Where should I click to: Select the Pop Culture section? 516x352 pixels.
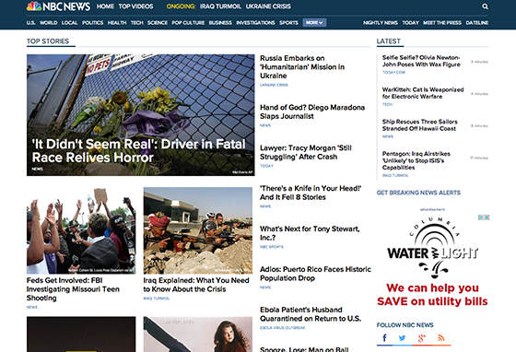[x=188, y=23]
